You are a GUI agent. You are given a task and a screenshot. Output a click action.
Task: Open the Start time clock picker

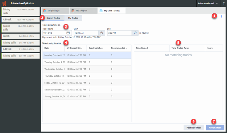coord(102,33)
